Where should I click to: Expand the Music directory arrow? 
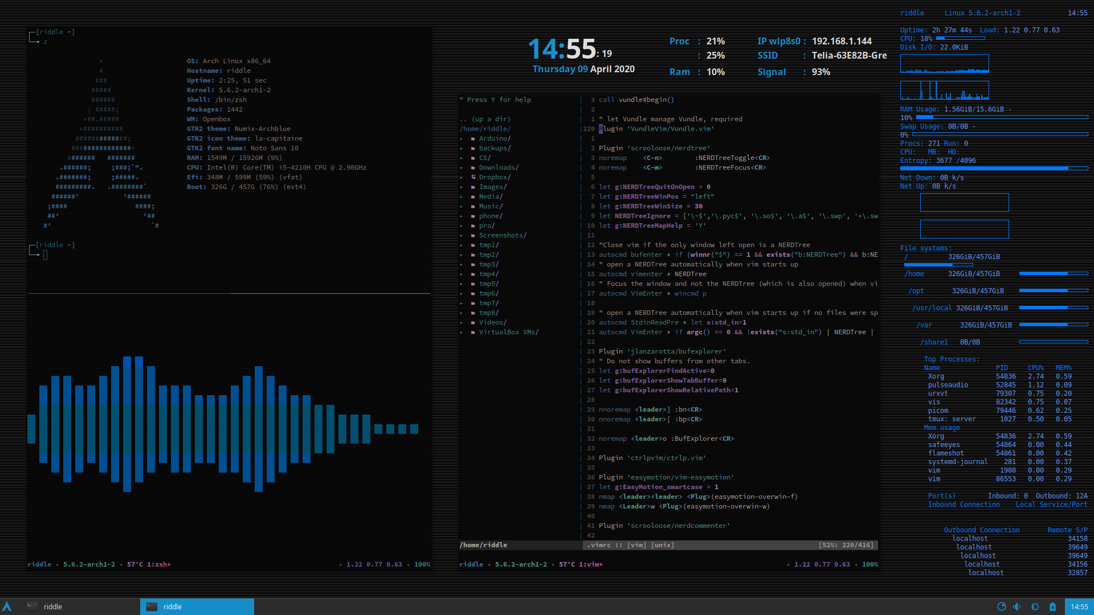(x=462, y=206)
